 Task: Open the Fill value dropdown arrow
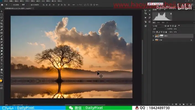(179, 32)
